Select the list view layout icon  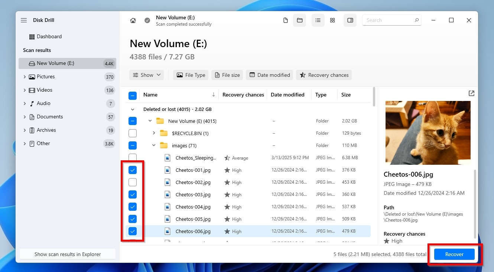coord(318,20)
